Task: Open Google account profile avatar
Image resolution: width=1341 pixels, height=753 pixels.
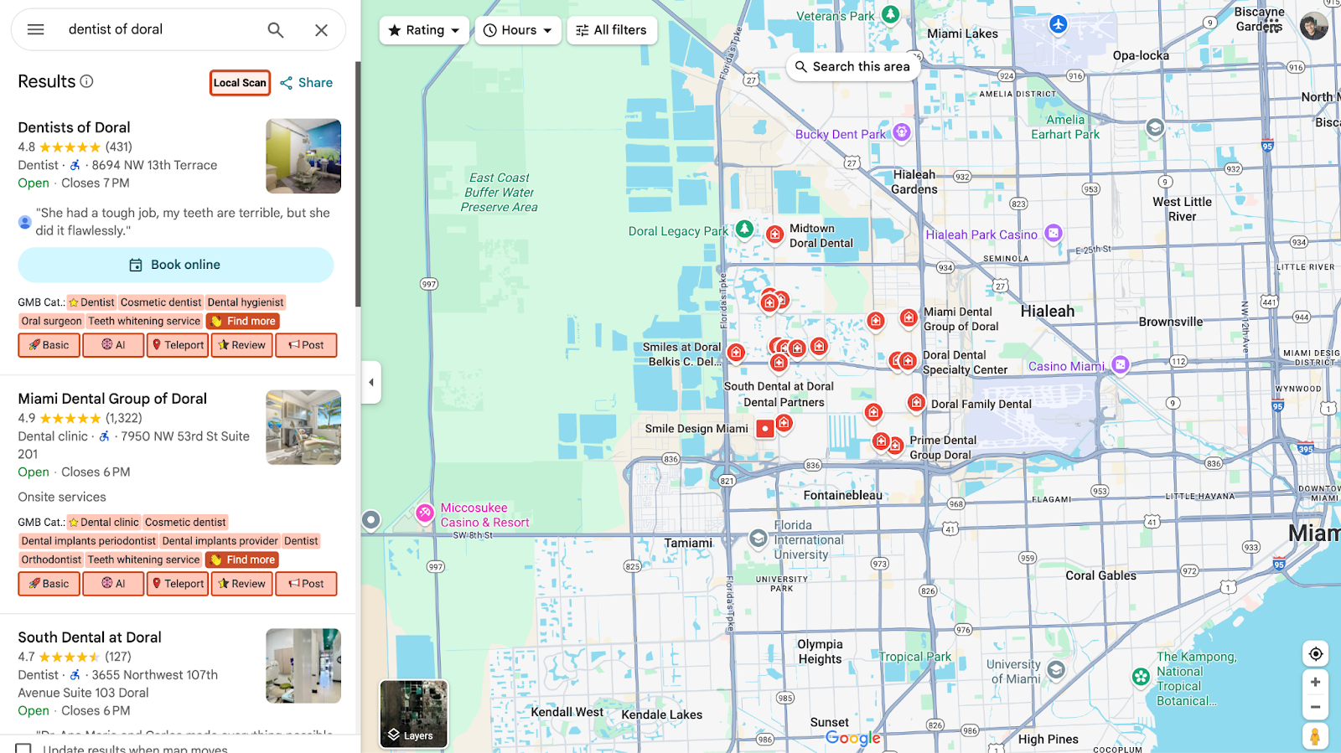Action: click(x=1314, y=26)
